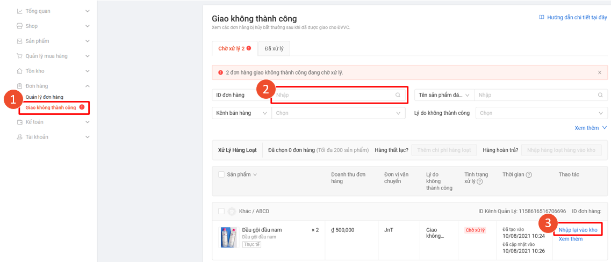Click the Tổng quan chart icon in sidebar

[x=20, y=11]
